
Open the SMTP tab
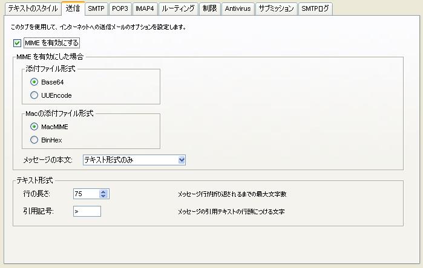pos(96,8)
